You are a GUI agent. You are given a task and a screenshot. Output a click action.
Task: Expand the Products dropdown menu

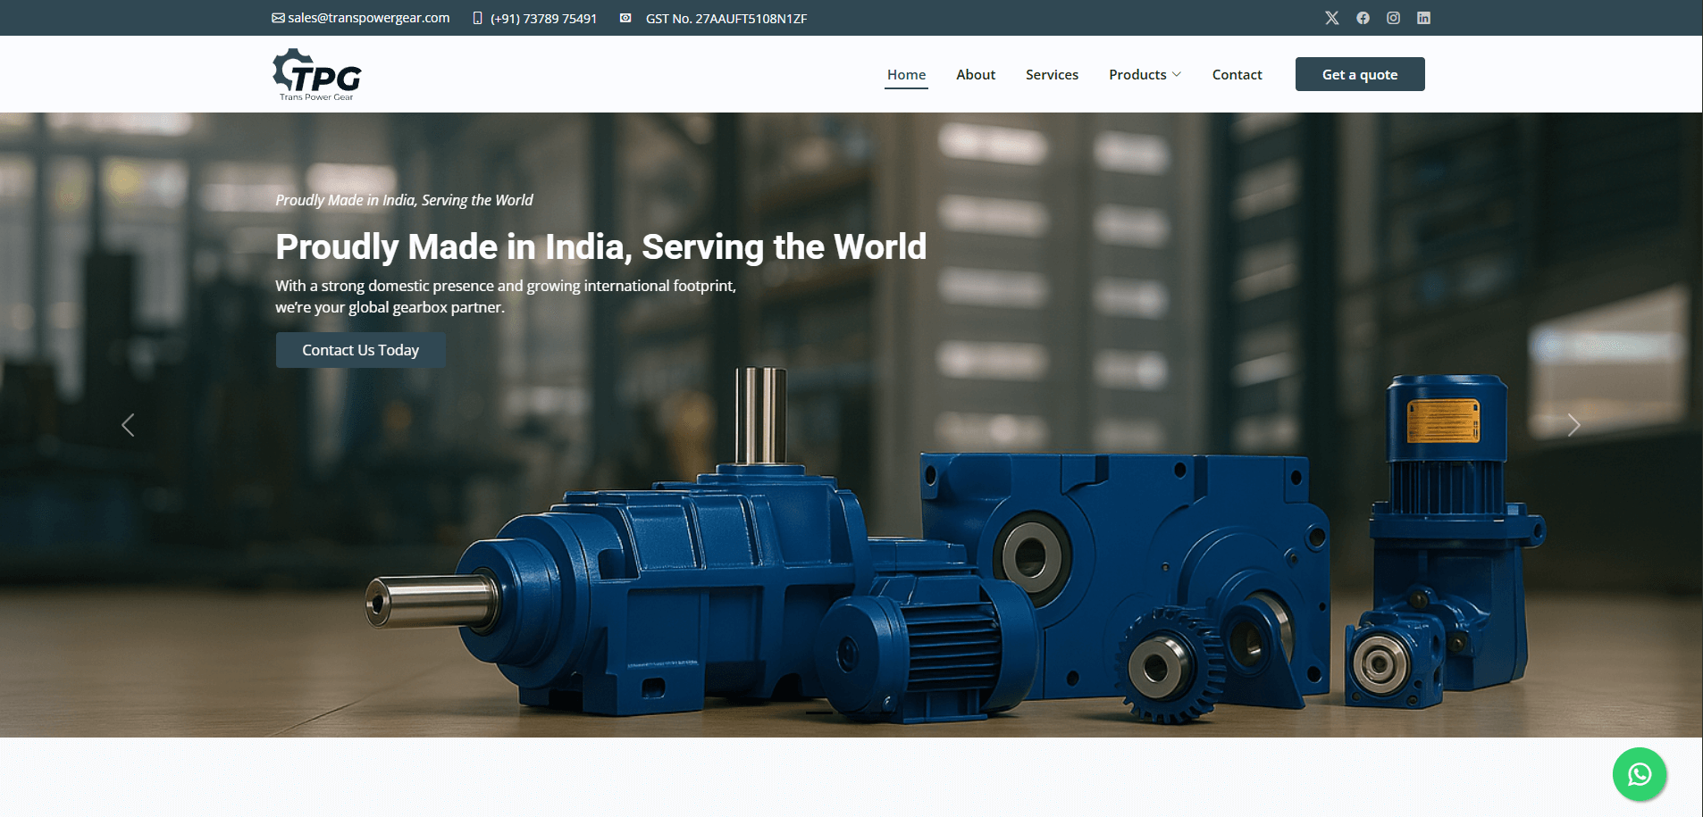1145,75
